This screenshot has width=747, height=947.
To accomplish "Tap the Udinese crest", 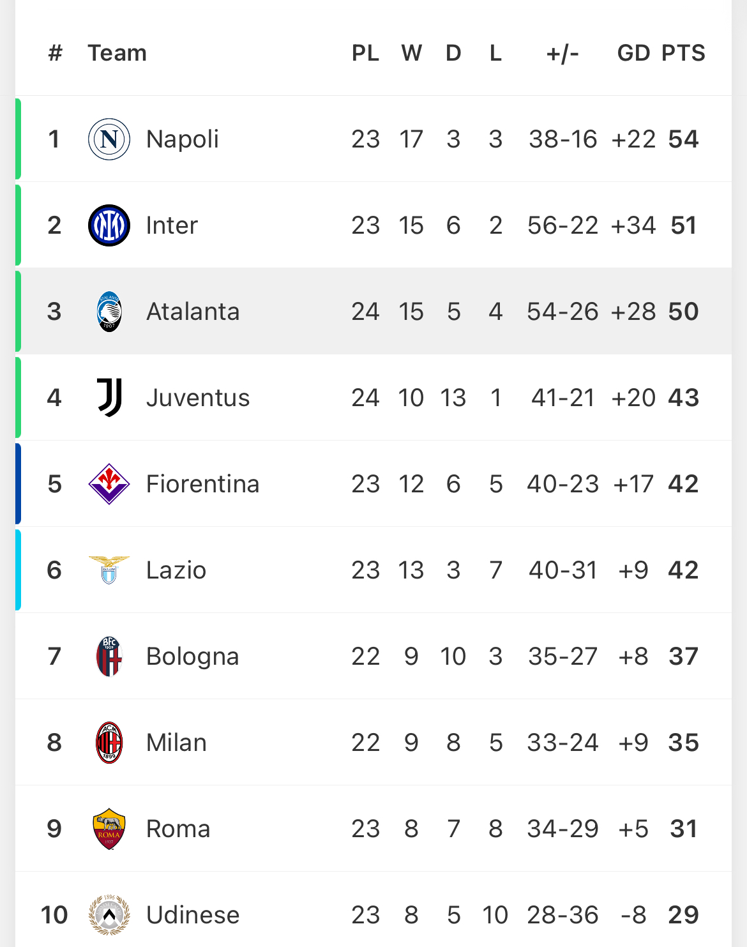I will pos(109,915).
